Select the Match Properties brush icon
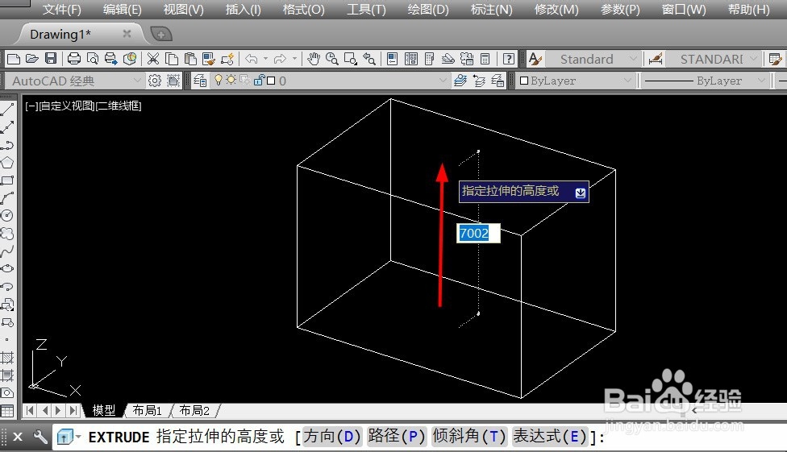The image size is (787, 452). [209, 59]
